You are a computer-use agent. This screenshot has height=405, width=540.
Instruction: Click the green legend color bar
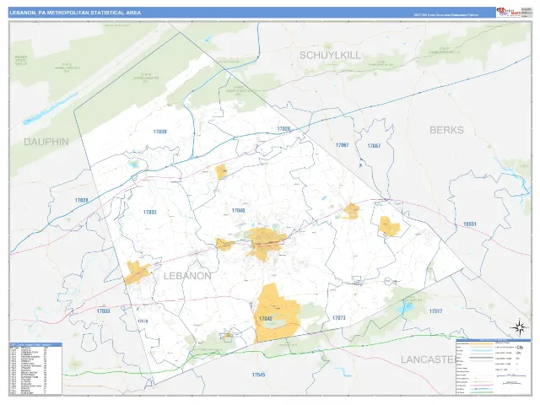point(481,391)
